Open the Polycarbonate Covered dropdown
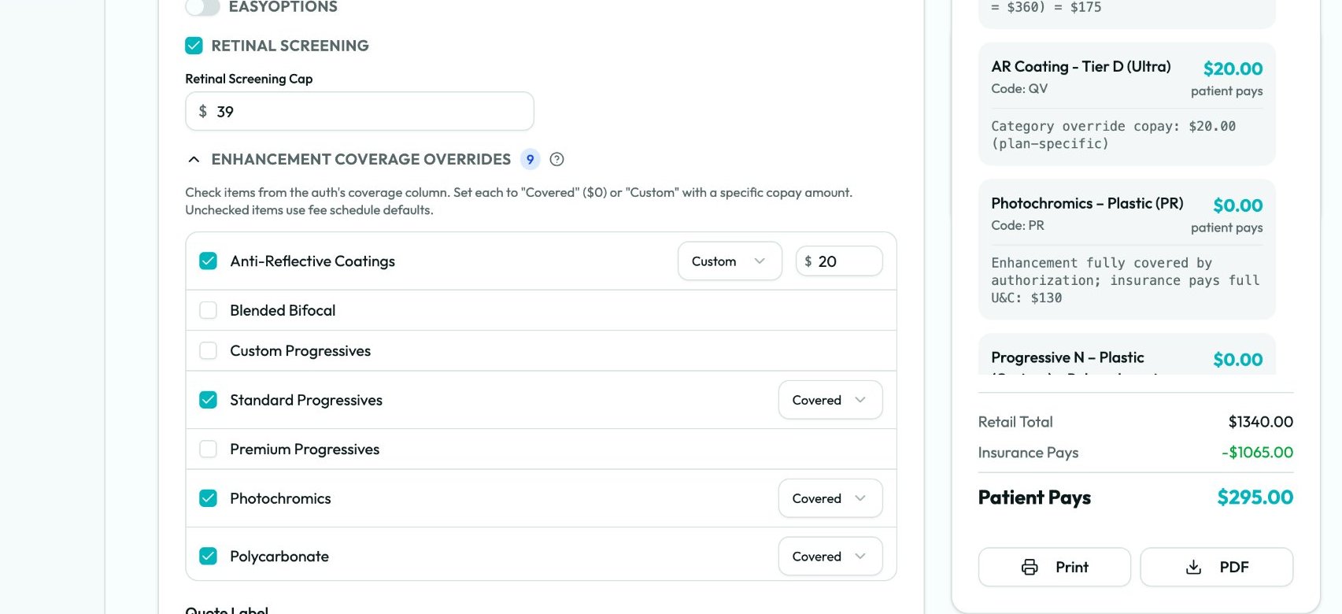The width and height of the screenshot is (1342, 614). (x=830, y=556)
